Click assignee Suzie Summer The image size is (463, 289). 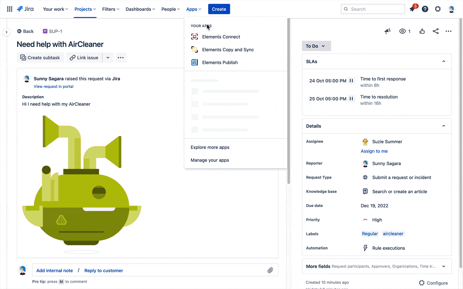(x=387, y=142)
